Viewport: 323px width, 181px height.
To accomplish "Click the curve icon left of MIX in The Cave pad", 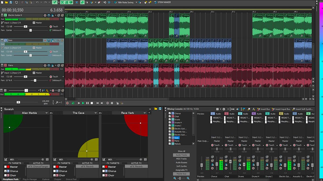I will pyautogui.click(x=55, y=159).
